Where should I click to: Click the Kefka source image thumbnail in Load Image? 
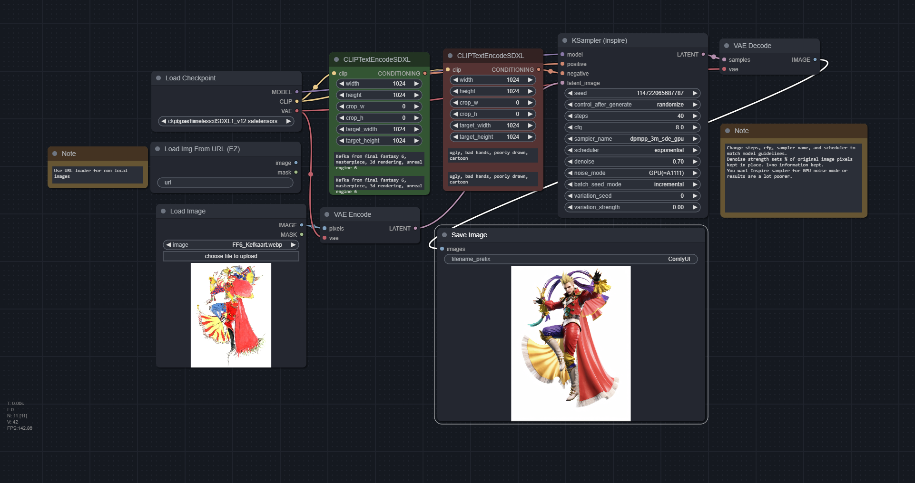point(231,315)
